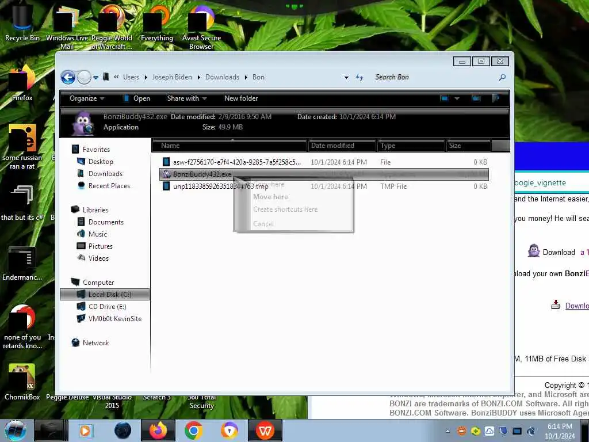Viewport: 589px width, 442px height.
Task: Click the Change your view icon
Action: click(x=445, y=98)
